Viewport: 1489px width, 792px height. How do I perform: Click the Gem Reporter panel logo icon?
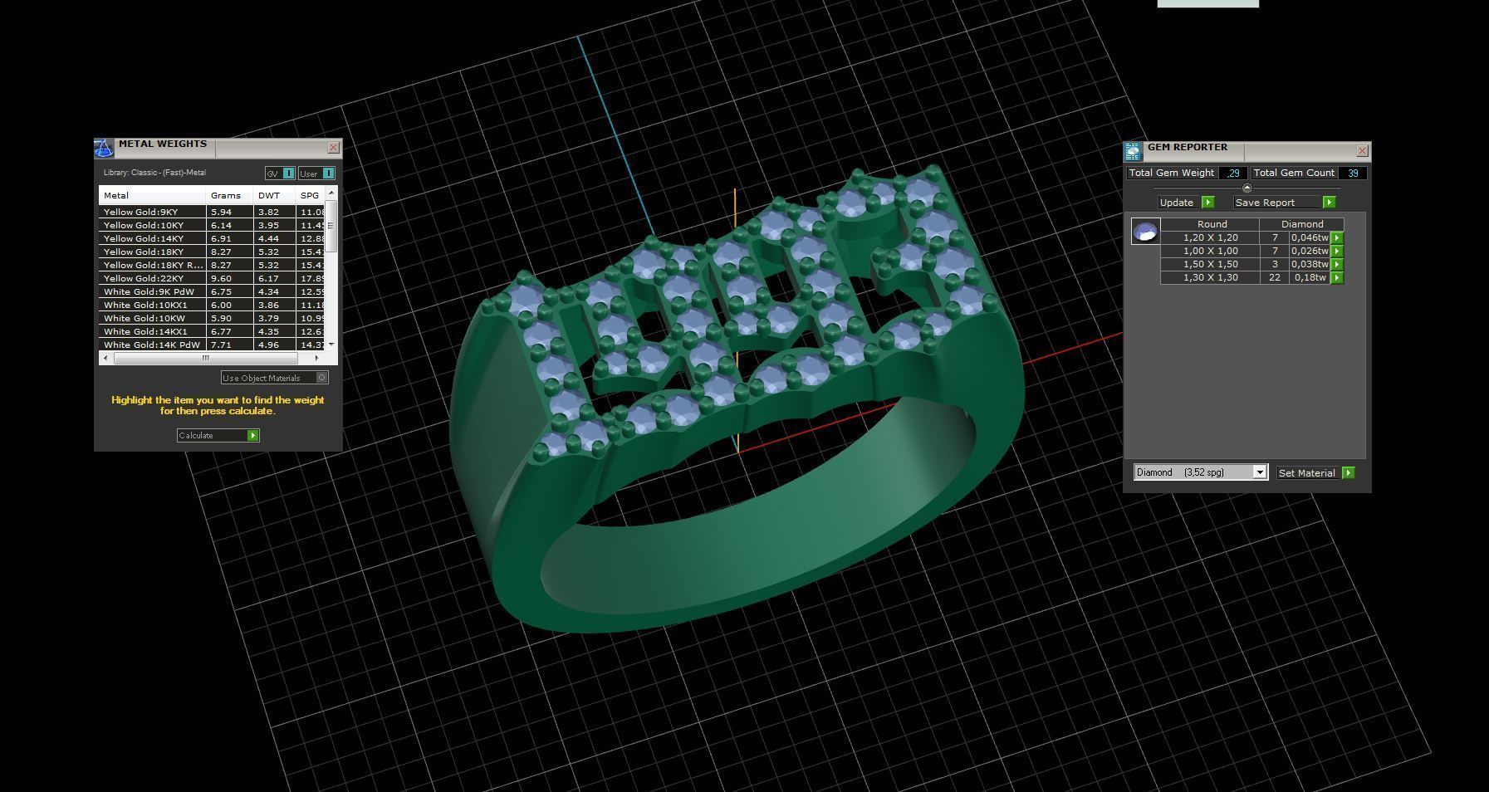tap(1134, 151)
